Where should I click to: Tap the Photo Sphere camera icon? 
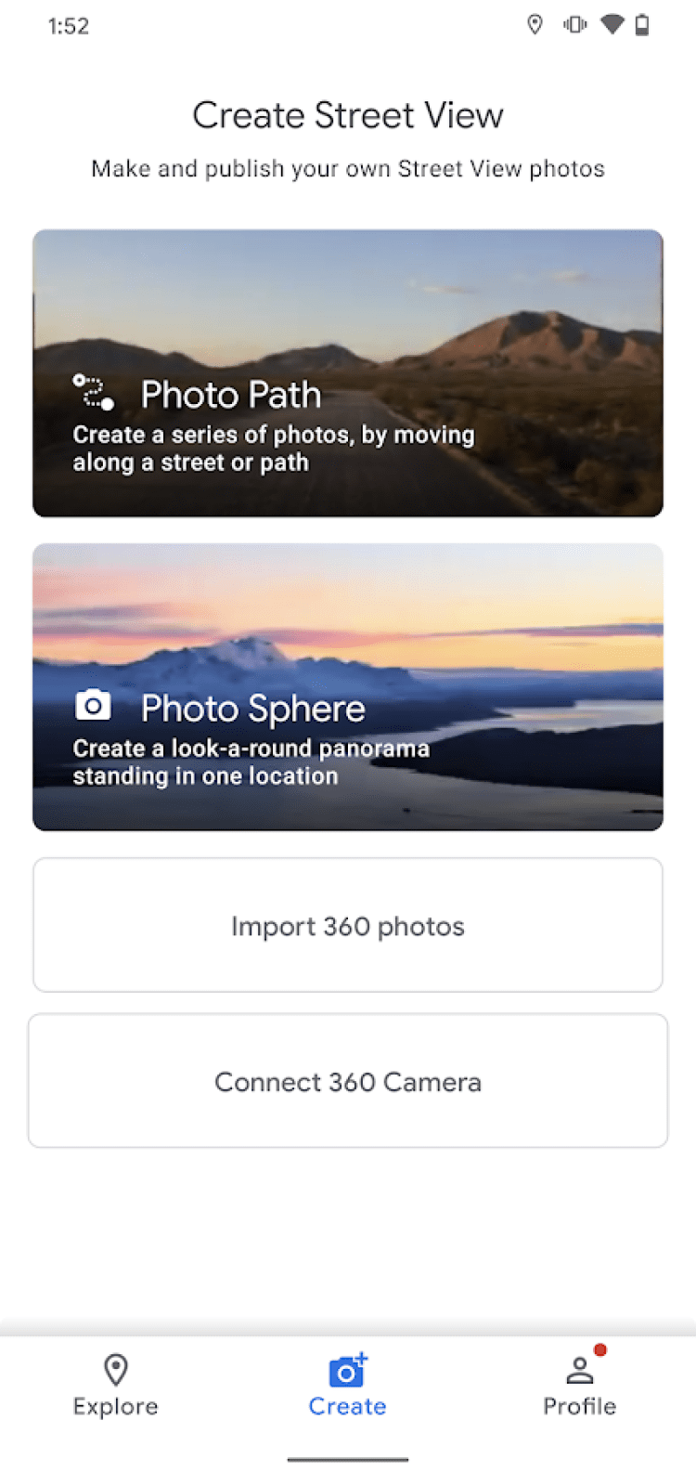click(x=93, y=706)
